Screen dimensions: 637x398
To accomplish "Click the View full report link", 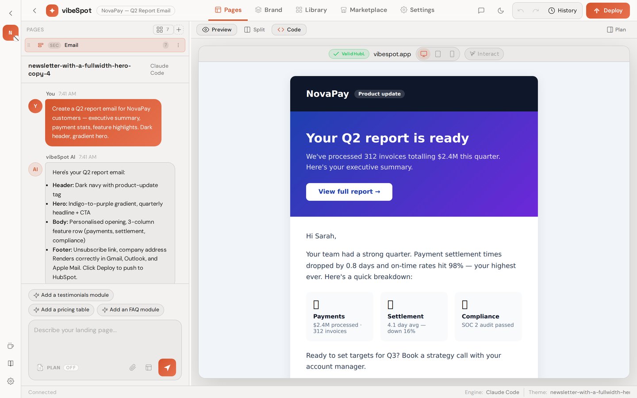I will [x=349, y=191].
